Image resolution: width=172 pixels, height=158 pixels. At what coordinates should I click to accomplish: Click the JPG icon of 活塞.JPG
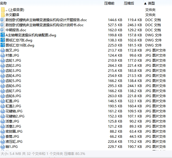click(x=3, y=121)
